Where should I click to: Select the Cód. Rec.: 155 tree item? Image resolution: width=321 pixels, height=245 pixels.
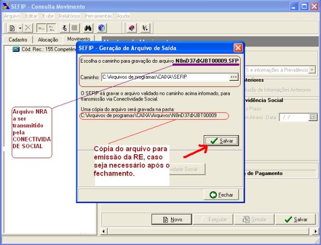[44, 49]
